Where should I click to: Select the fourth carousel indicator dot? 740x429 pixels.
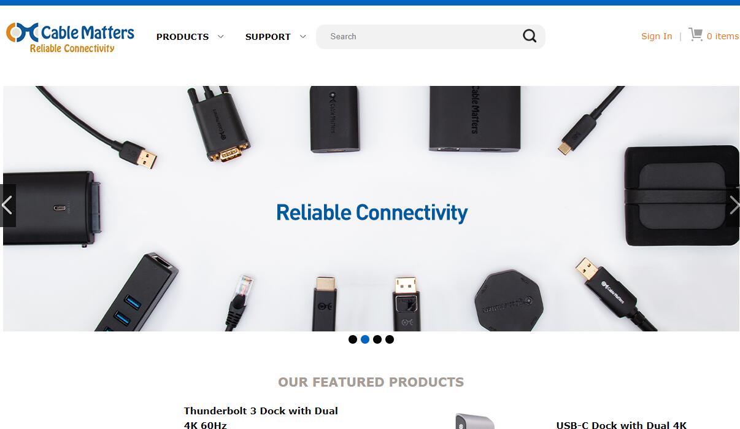[x=390, y=339]
